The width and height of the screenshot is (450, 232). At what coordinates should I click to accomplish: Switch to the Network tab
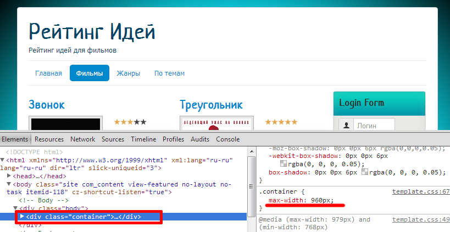click(x=82, y=139)
